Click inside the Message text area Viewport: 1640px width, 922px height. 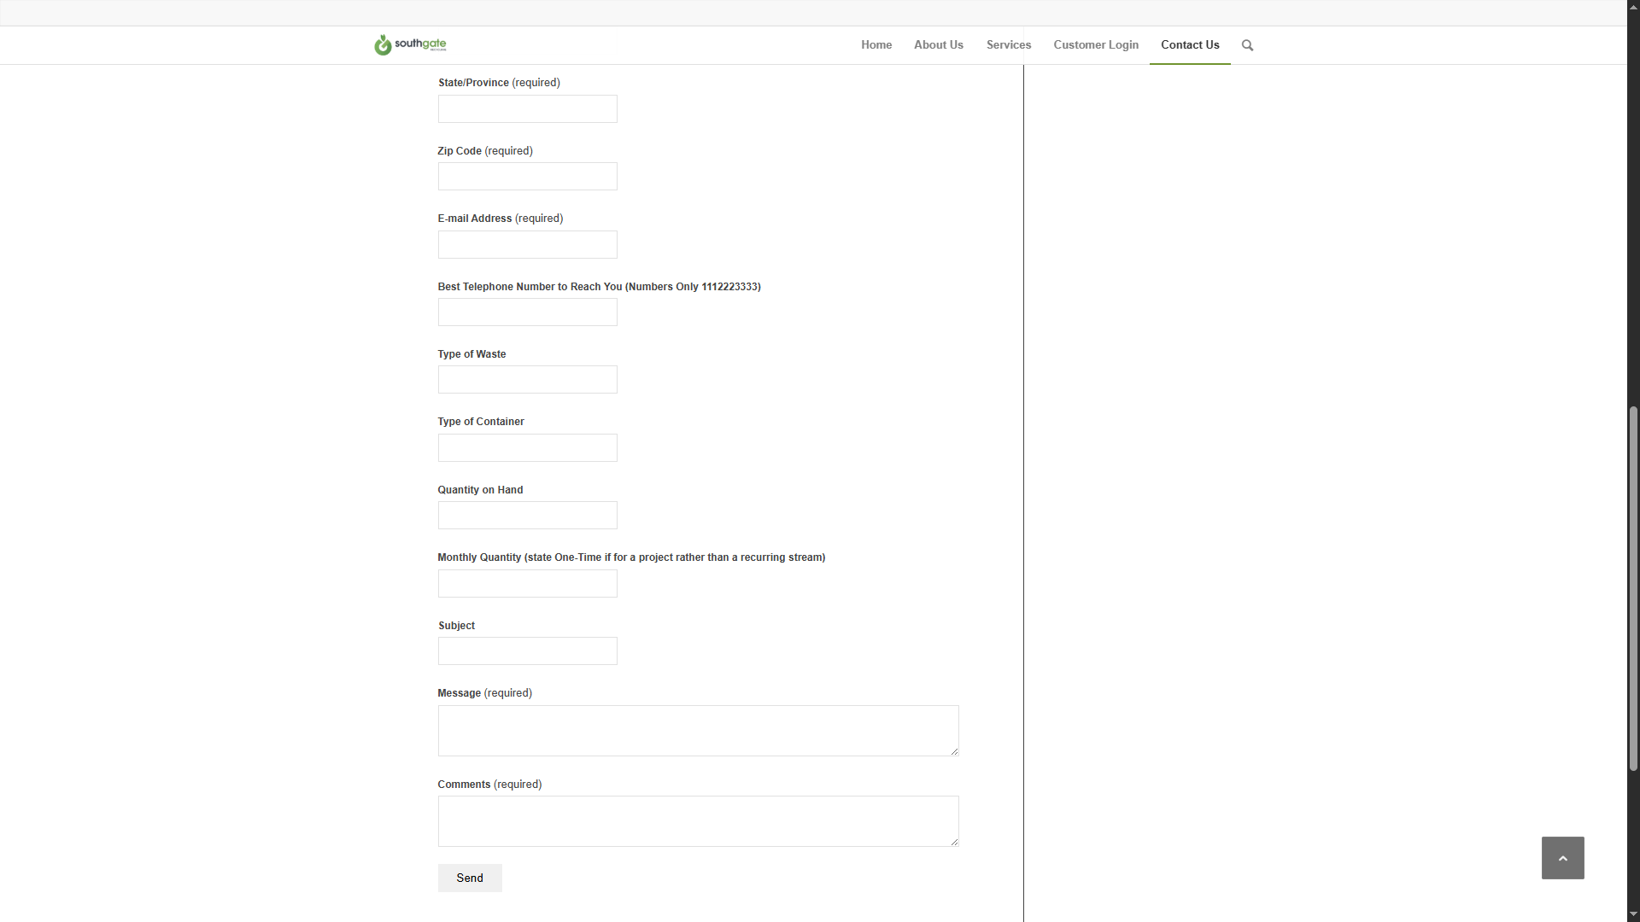click(x=698, y=731)
